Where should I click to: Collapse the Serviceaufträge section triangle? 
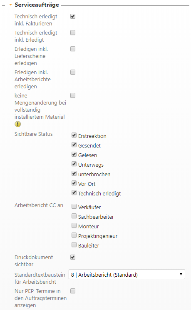pyautogui.click(x=11, y=5)
